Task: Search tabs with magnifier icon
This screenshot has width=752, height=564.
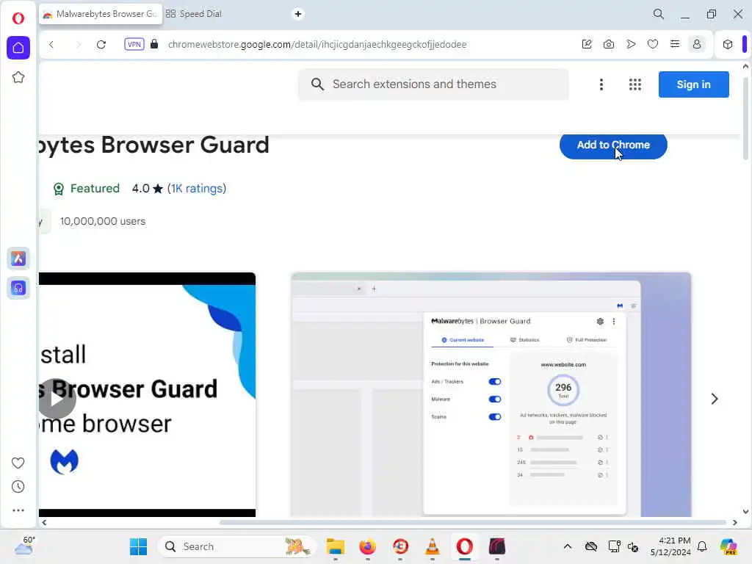Action: 659,14
